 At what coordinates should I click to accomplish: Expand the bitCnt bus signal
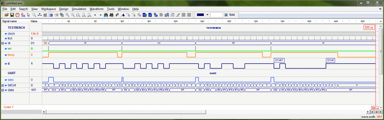click(3, 85)
